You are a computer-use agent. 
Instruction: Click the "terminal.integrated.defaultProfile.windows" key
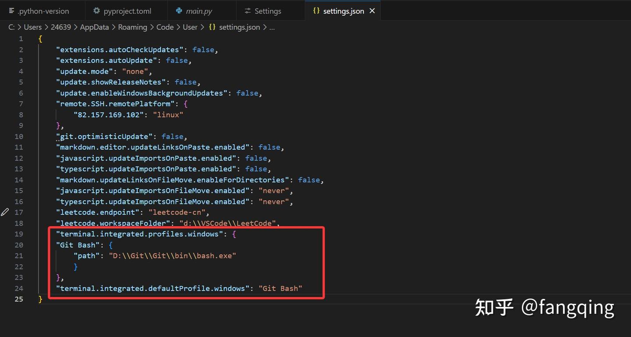coord(152,288)
